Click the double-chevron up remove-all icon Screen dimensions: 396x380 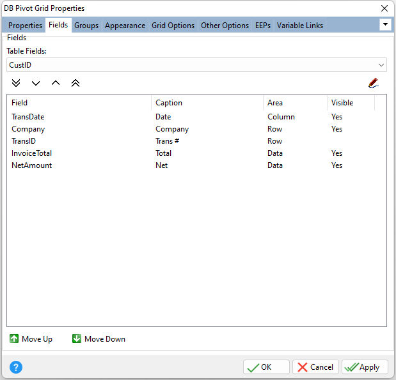(75, 83)
